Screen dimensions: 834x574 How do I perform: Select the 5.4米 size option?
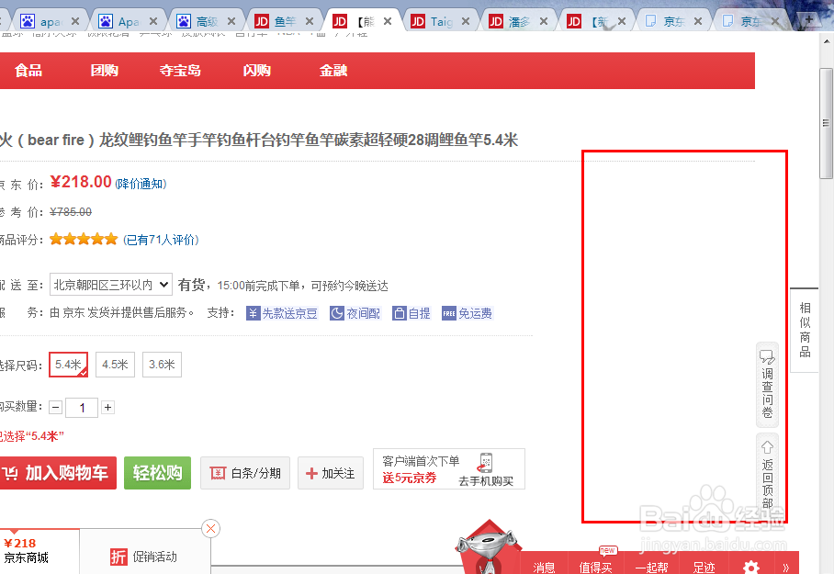pos(69,365)
